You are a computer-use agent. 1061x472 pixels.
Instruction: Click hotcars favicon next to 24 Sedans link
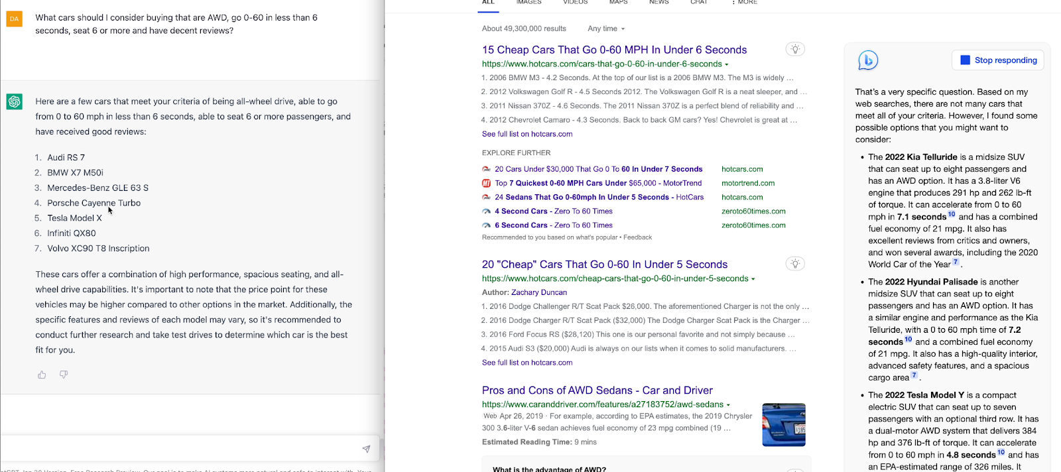click(x=486, y=197)
